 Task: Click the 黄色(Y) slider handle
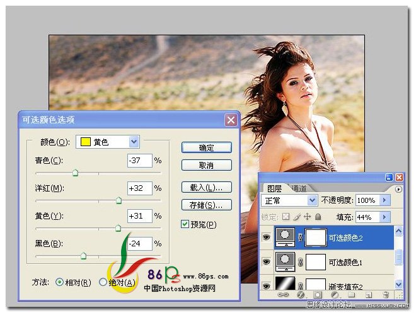point(118,228)
